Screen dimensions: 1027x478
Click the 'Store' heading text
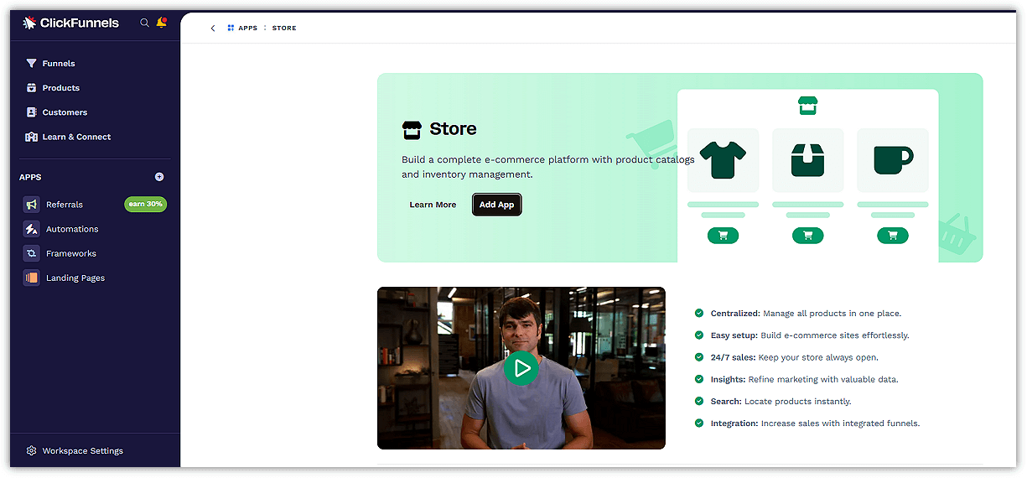point(453,129)
